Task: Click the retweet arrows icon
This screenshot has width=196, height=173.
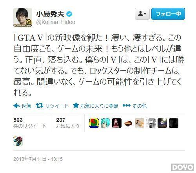Action: (40, 105)
